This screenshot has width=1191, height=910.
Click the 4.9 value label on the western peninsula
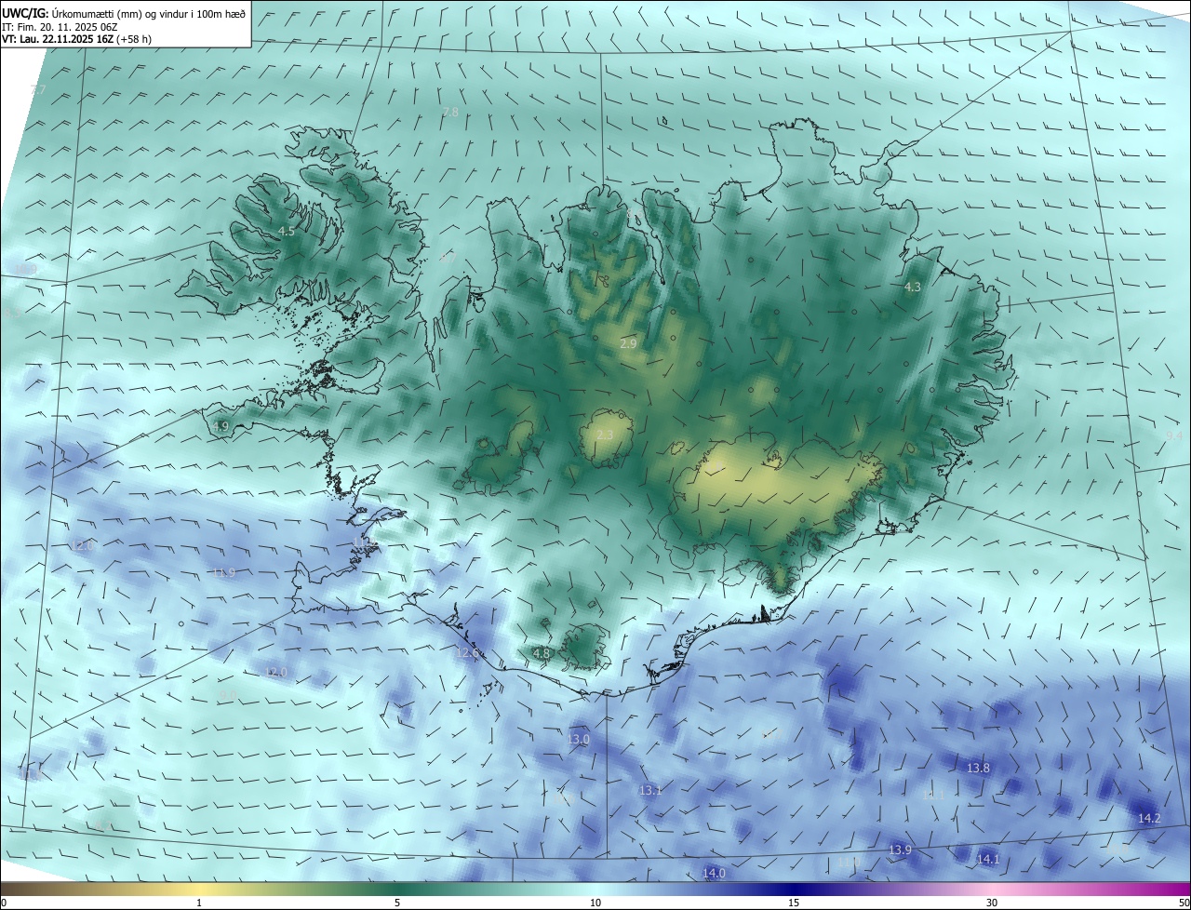[221, 426]
